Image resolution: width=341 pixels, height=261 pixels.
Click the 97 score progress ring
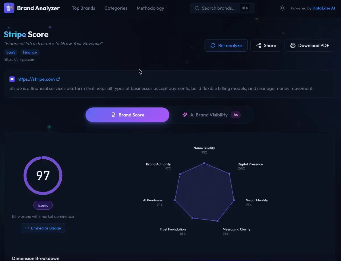pos(43,176)
